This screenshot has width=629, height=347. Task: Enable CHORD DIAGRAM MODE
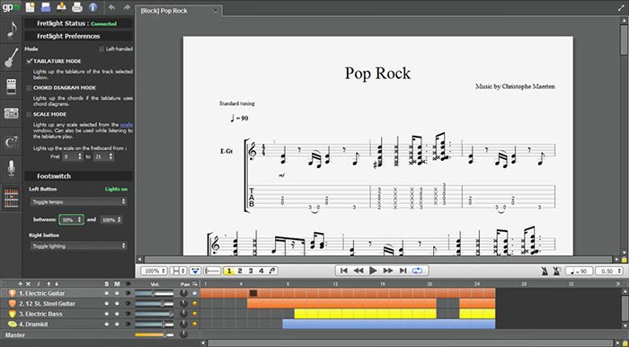point(29,87)
